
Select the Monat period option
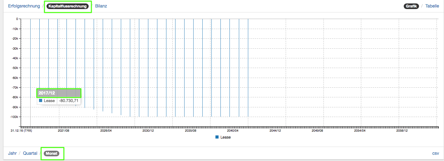51,153
